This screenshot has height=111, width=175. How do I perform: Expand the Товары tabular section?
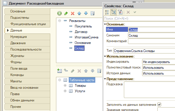[x=65, y=86]
